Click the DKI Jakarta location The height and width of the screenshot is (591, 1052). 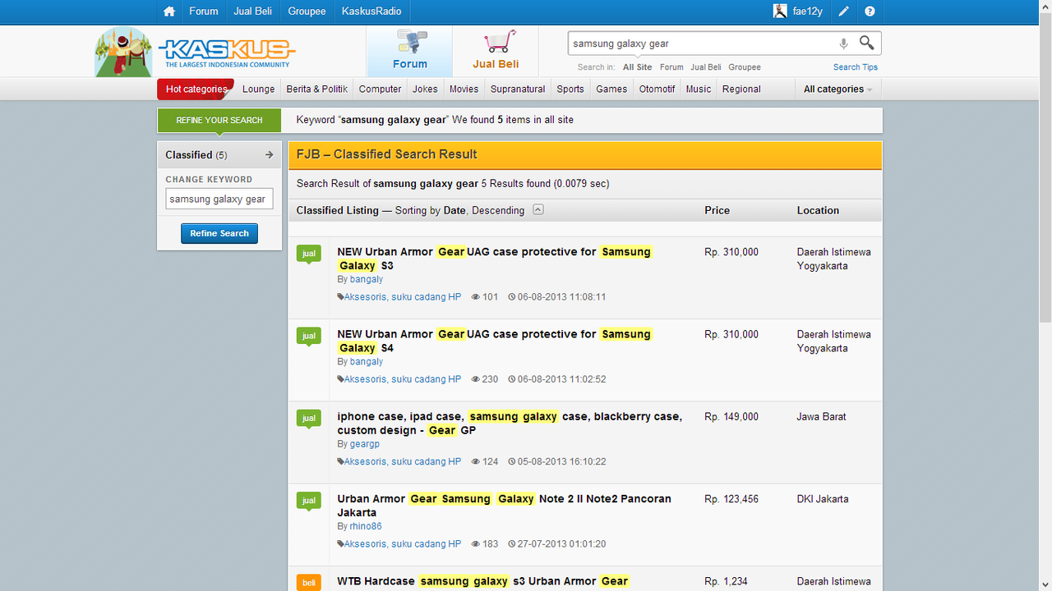coord(823,499)
